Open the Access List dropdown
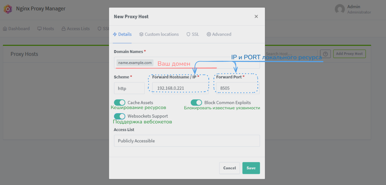Screen dimensions: 386x185 [187, 141]
